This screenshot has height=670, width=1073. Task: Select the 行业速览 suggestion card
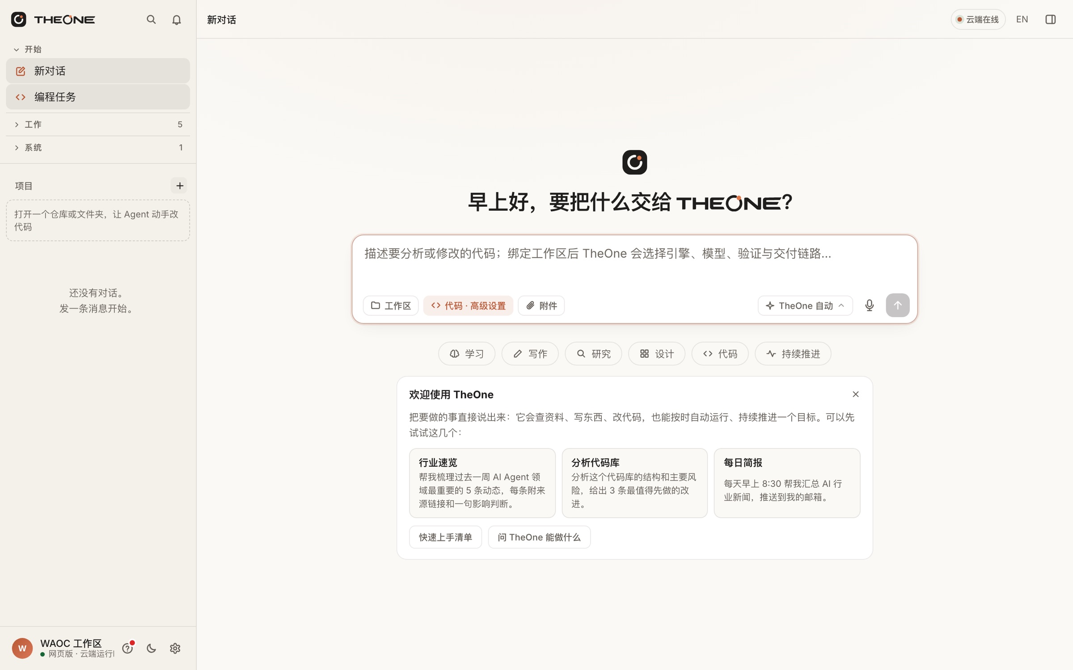tap(482, 483)
